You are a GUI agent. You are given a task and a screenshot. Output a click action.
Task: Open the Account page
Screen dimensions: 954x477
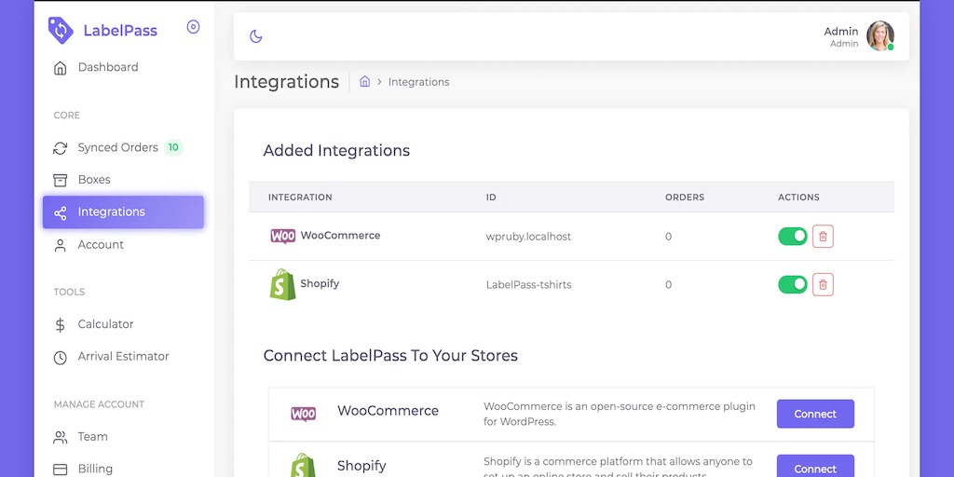101,245
